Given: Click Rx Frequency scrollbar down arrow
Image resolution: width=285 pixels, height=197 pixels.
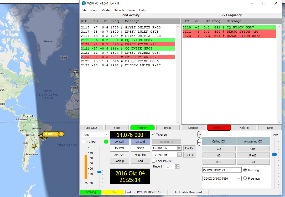Looking at the screenshot, I should click(x=279, y=122).
